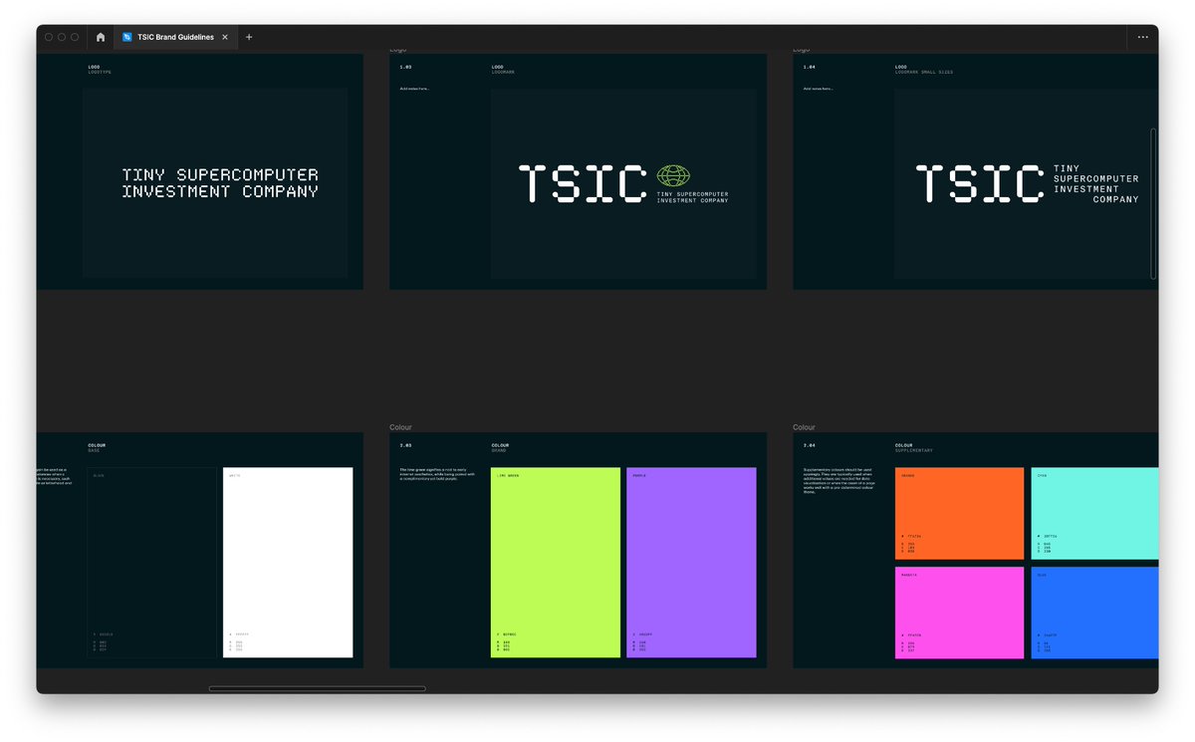Select the Lime Green colour swatch

coord(555,562)
